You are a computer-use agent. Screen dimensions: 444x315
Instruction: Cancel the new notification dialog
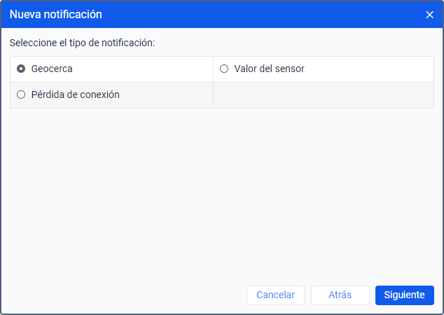click(276, 295)
